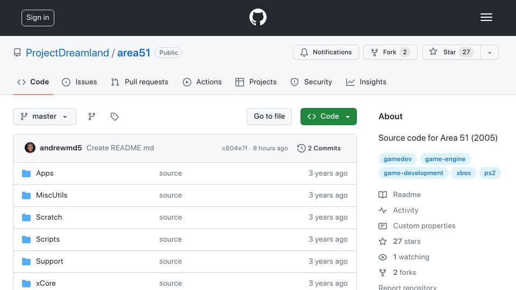Open the Apps folder name
The width and height of the screenshot is (516, 290).
click(45, 173)
